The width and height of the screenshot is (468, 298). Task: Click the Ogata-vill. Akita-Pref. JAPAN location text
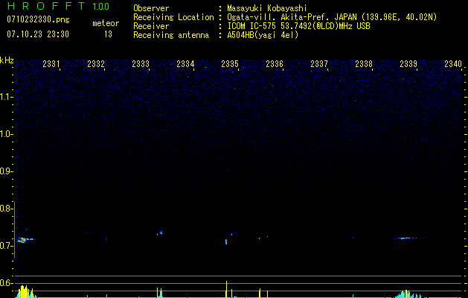pos(332,17)
